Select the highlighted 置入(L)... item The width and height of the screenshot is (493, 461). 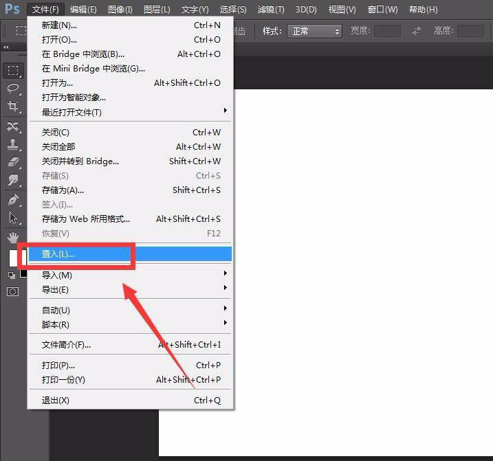point(130,254)
